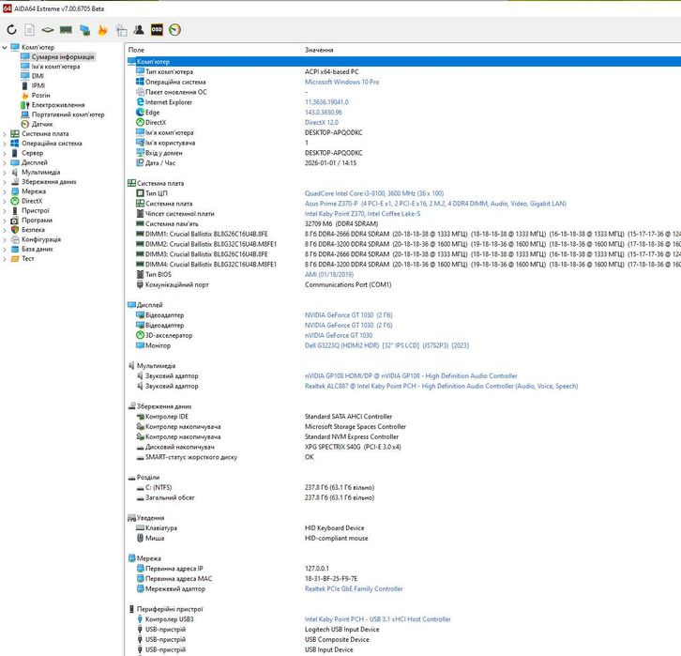Viewport: 681px width, 656px height.
Task: Open the Report page icon in toolbar
Action: (x=29, y=29)
